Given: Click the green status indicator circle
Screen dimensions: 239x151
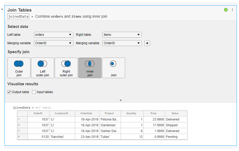Looking at the screenshot, I should coord(226,10).
